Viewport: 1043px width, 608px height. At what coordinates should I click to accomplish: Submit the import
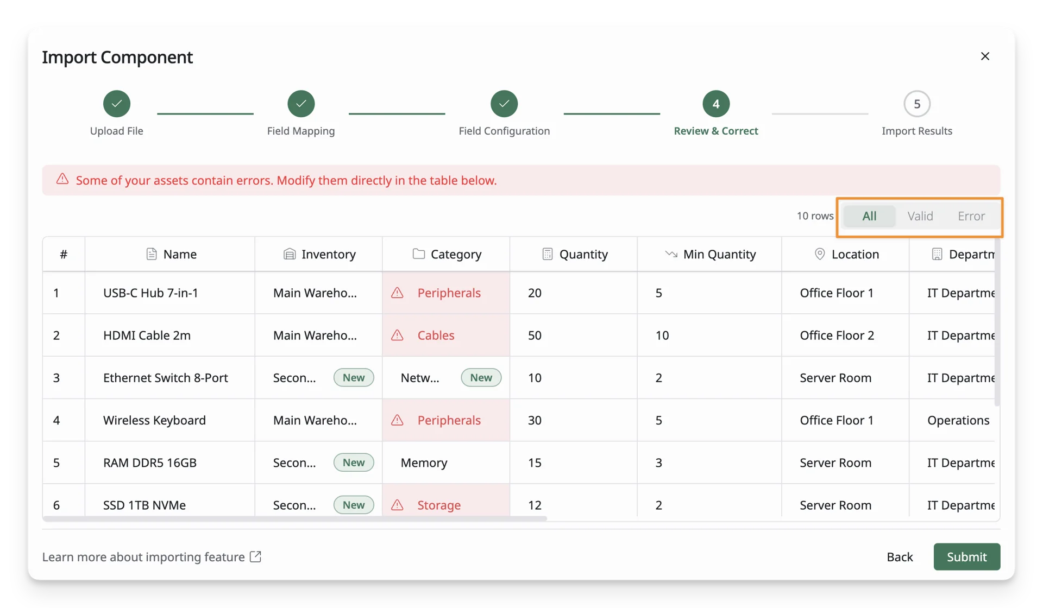[967, 557]
